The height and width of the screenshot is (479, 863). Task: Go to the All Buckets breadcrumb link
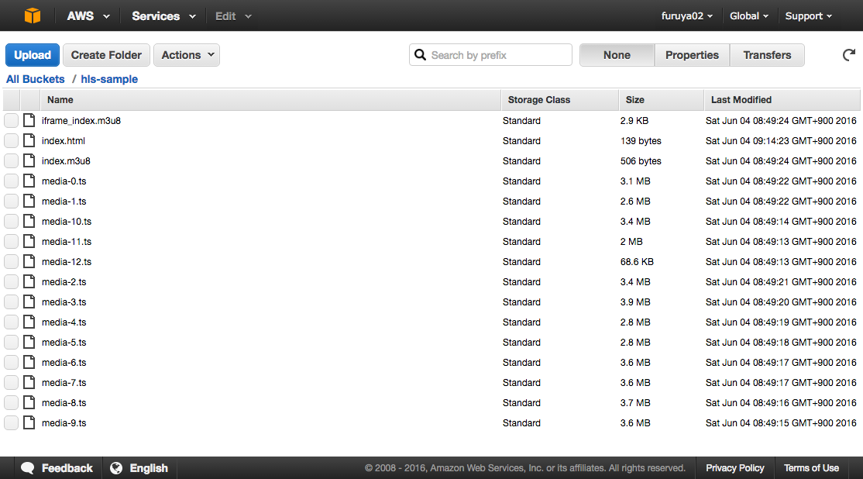36,79
